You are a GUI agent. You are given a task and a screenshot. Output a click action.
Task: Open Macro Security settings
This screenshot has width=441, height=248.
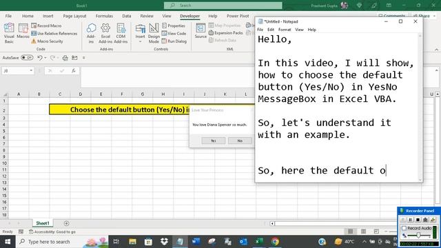coord(47,41)
